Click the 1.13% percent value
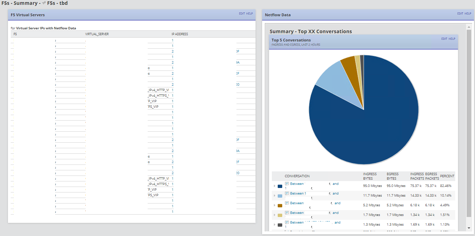 click(444, 225)
